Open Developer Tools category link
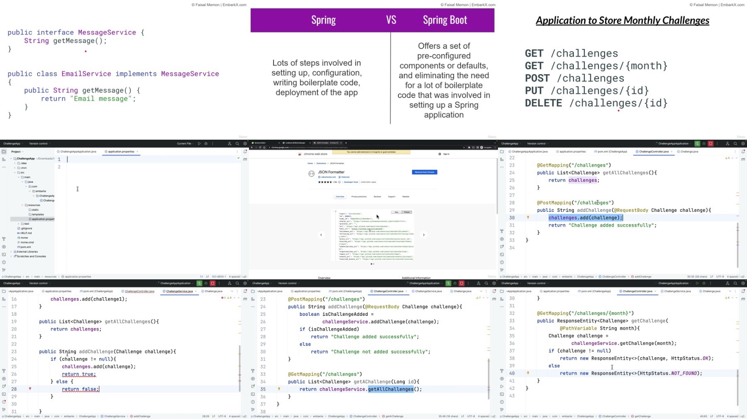747x419 pixels. [x=351, y=182]
